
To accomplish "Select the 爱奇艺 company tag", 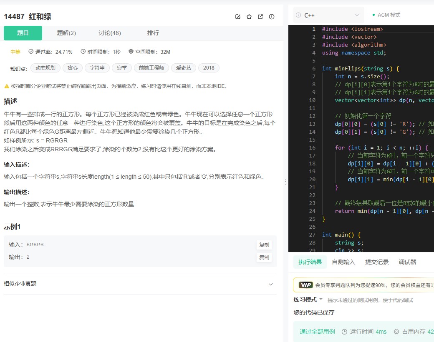I will [x=183, y=67].
